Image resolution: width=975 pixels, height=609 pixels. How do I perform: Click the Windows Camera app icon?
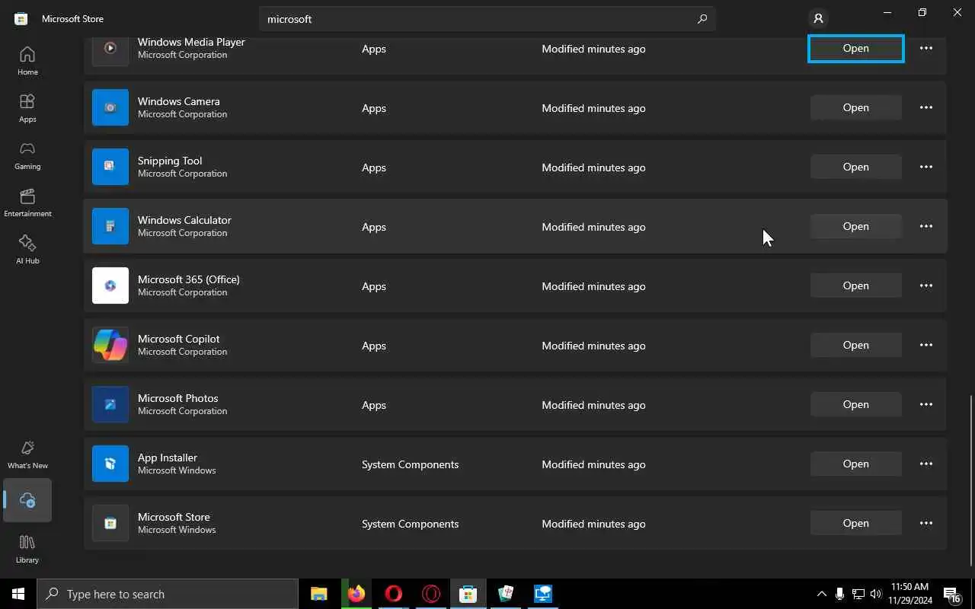click(x=110, y=107)
